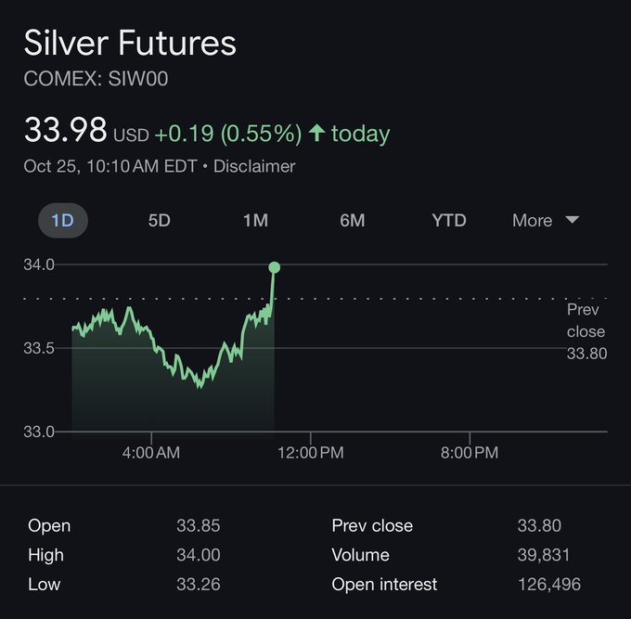Click the COMEX: SIW00 ticker label

96,79
